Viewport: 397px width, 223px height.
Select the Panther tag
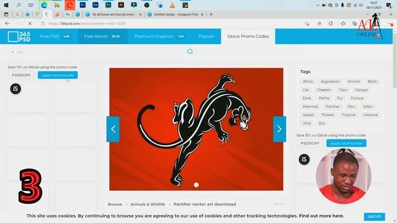(x=332, y=107)
